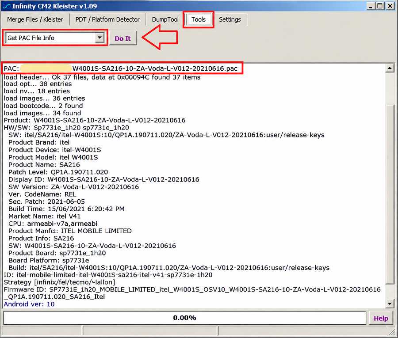Select the 'Product Device: itel-W4001S' line
398x338 pixels.
(x=54, y=150)
